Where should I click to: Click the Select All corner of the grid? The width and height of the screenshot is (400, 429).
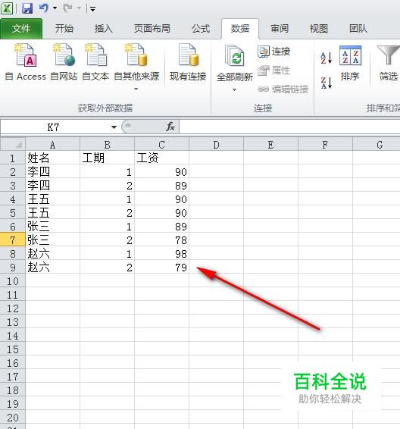(x=13, y=144)
